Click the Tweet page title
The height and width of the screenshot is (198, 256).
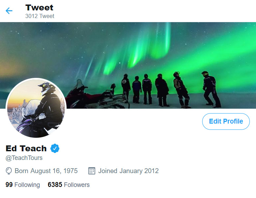click(39, 8)
